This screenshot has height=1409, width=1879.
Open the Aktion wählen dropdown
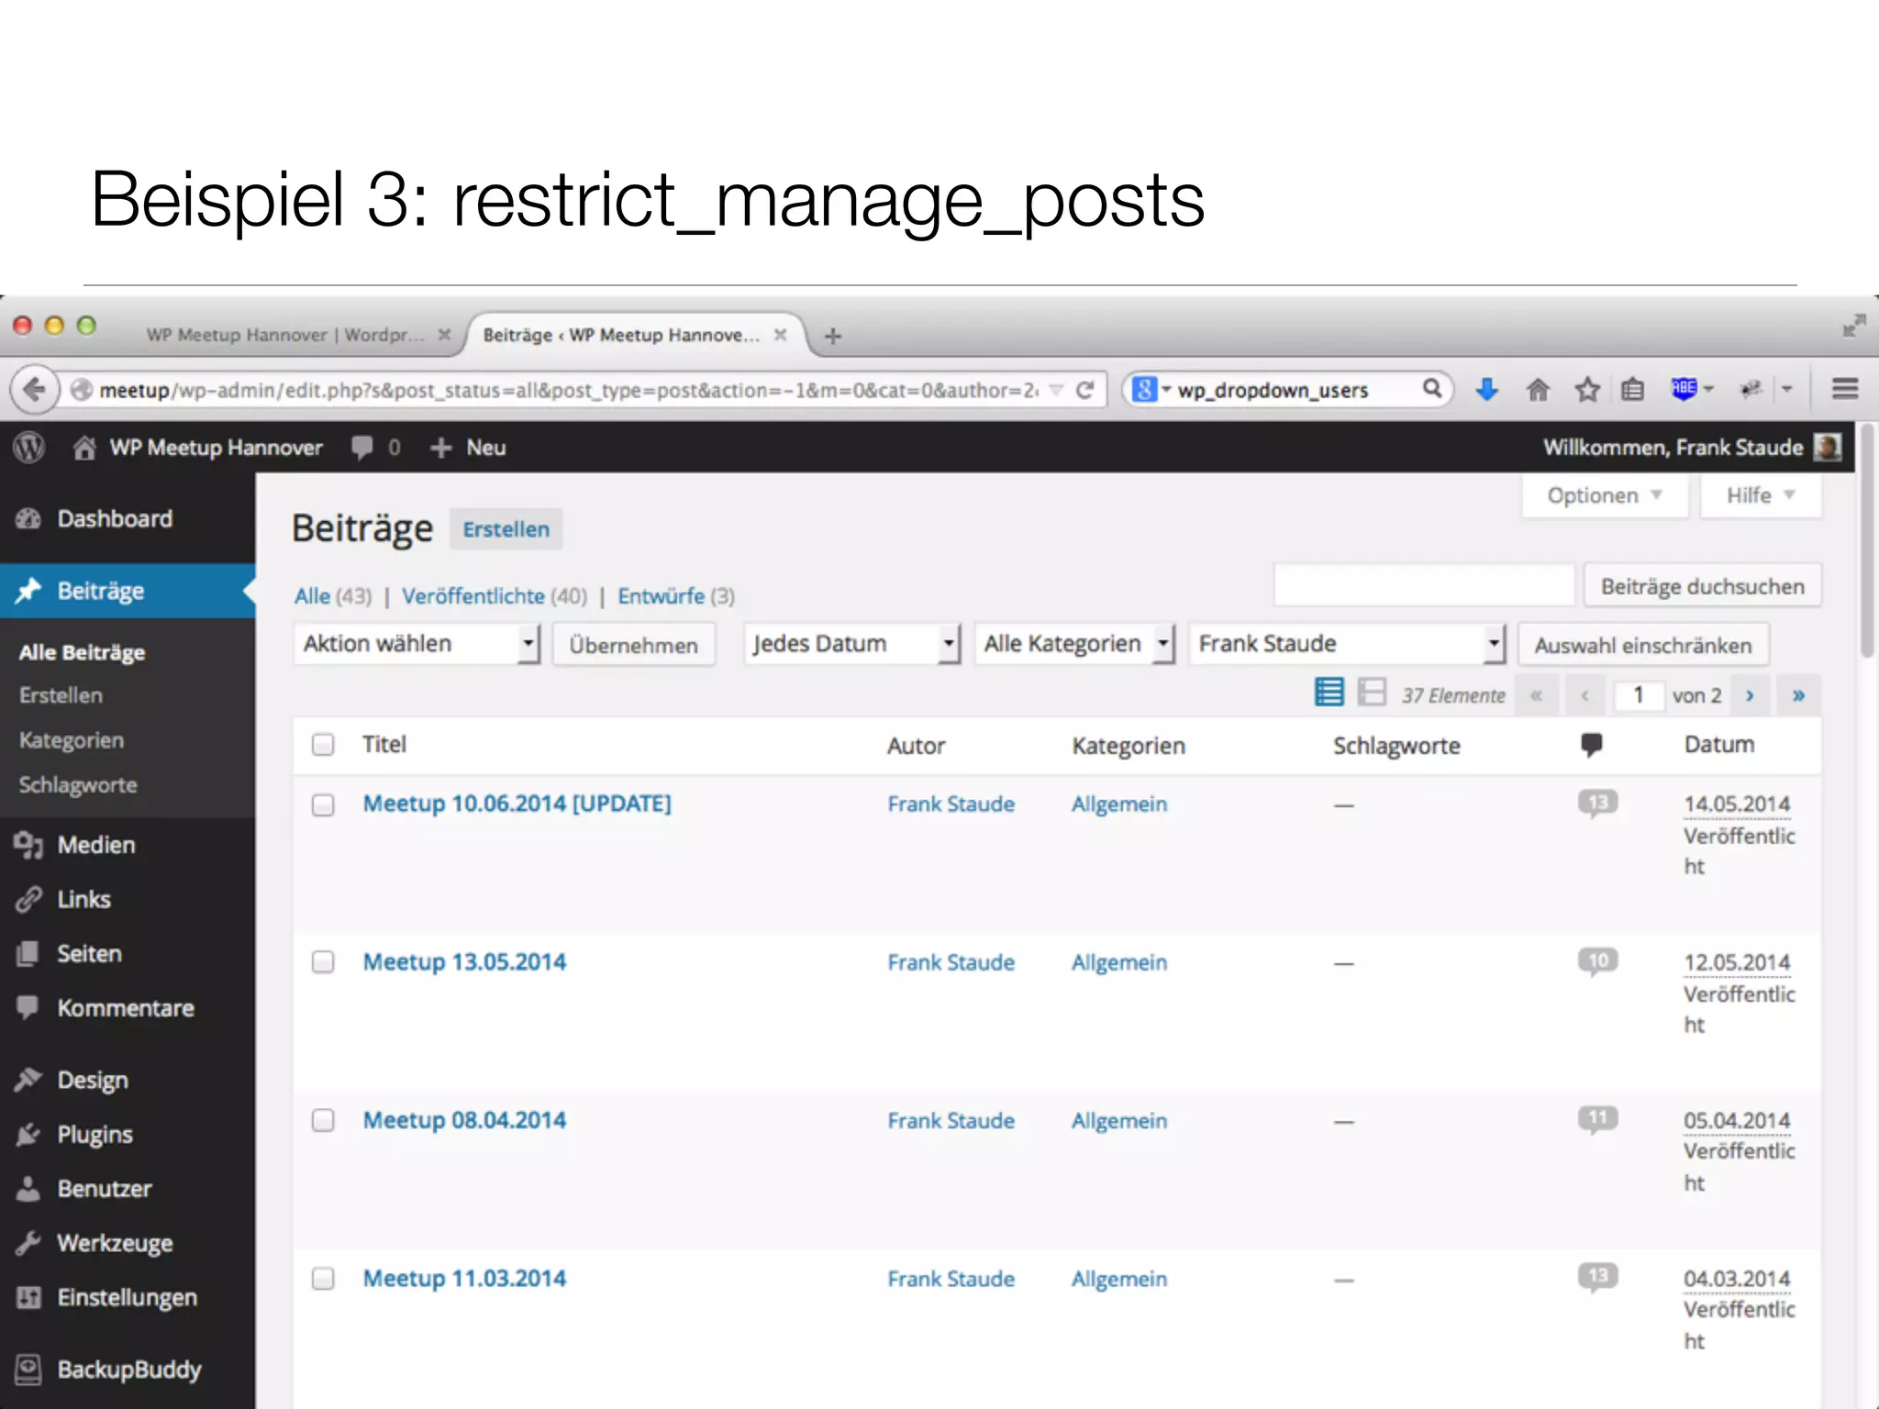(x=417, y=644)
